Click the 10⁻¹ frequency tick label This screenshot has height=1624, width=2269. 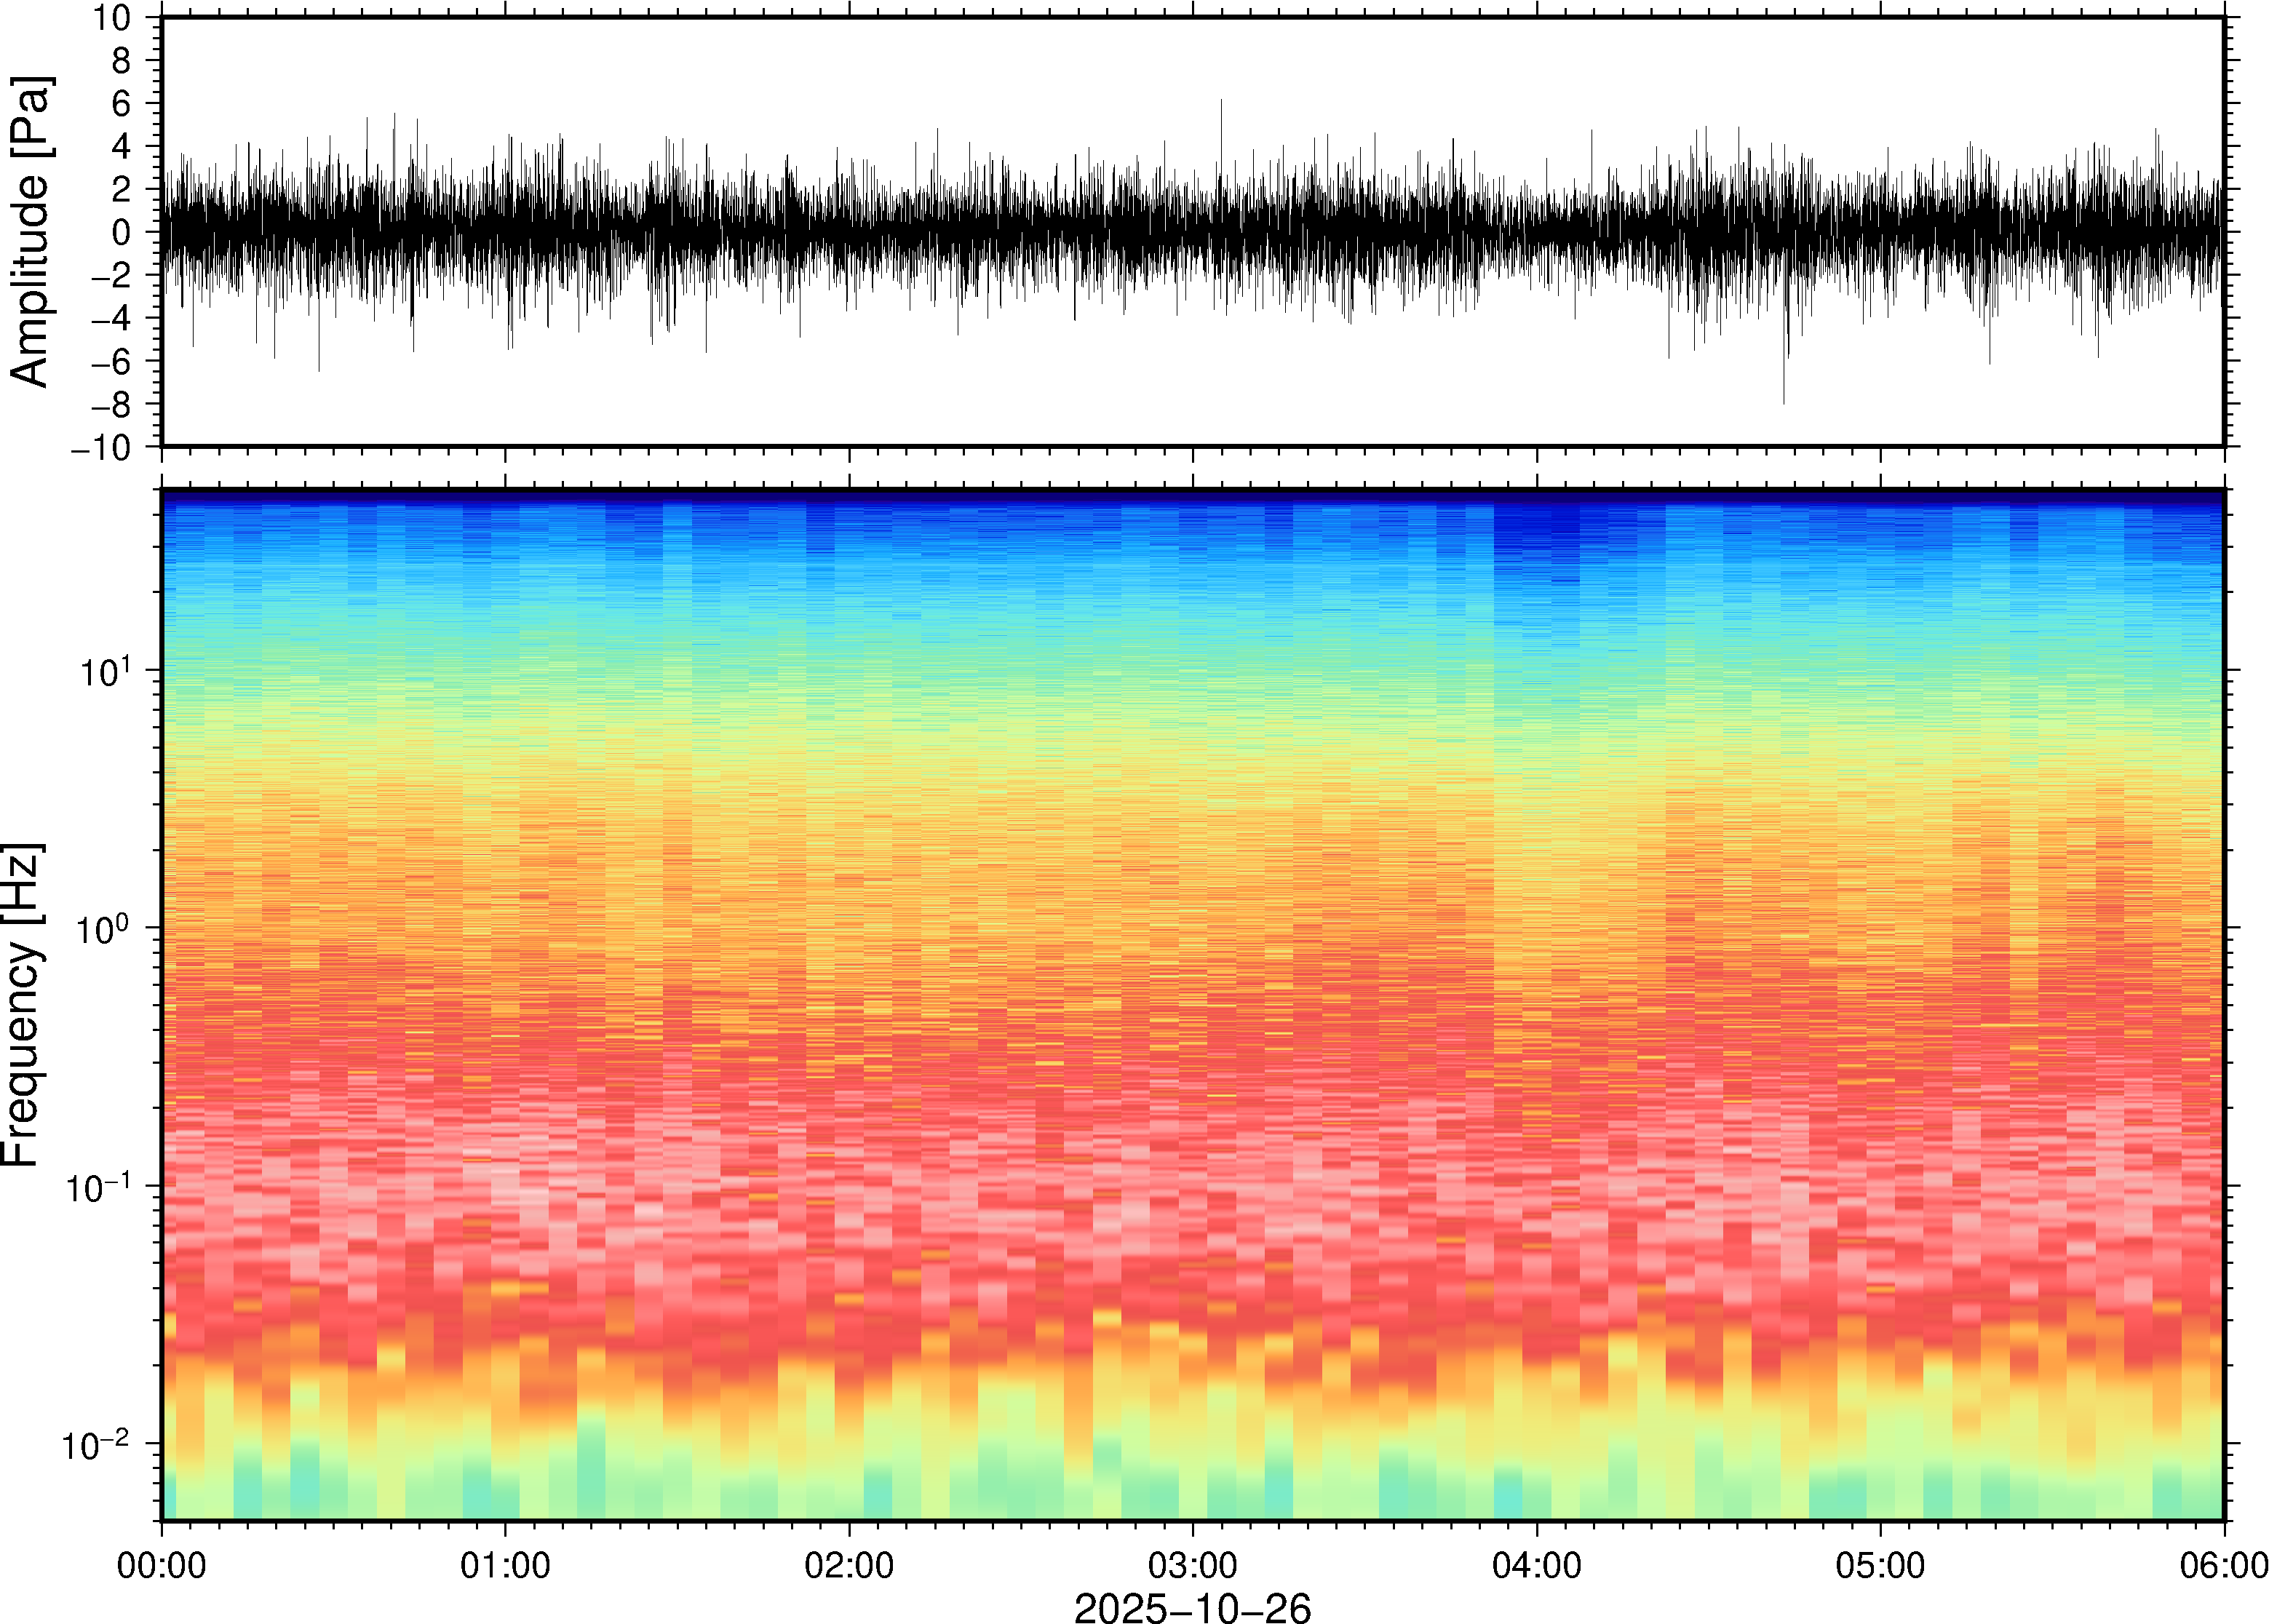(98, 1187)
